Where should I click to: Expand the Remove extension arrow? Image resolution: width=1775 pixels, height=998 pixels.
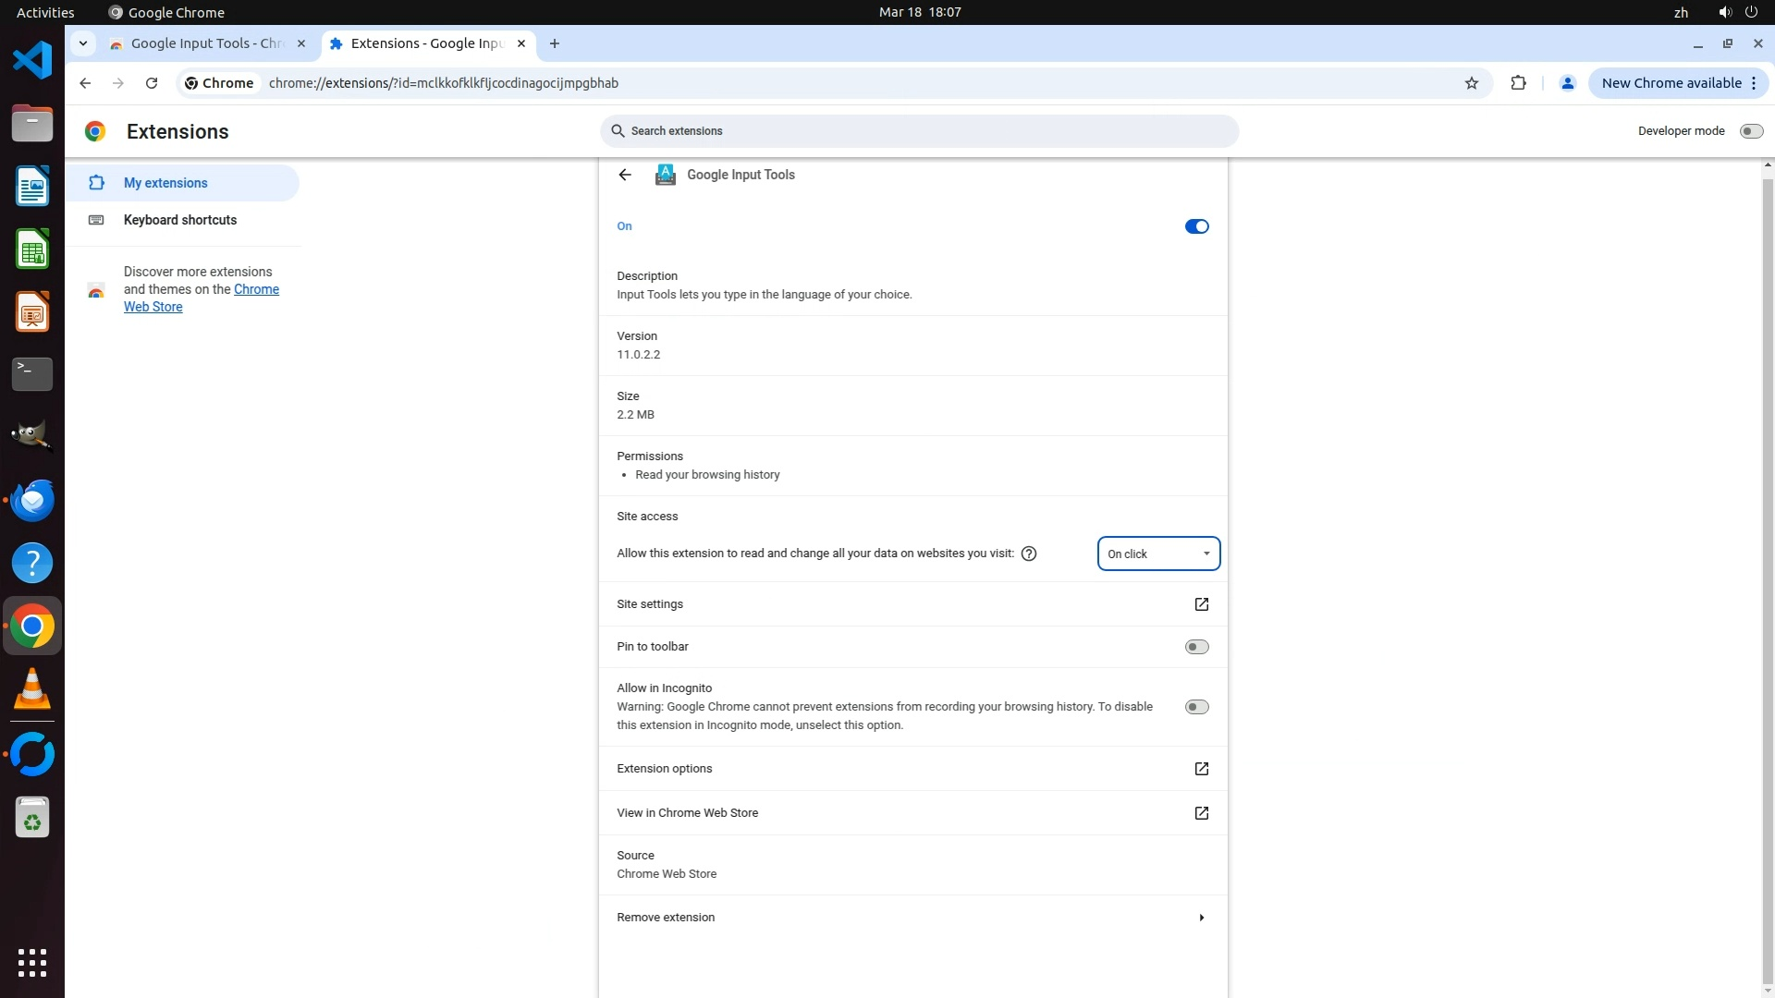(x=1201, y=918)
